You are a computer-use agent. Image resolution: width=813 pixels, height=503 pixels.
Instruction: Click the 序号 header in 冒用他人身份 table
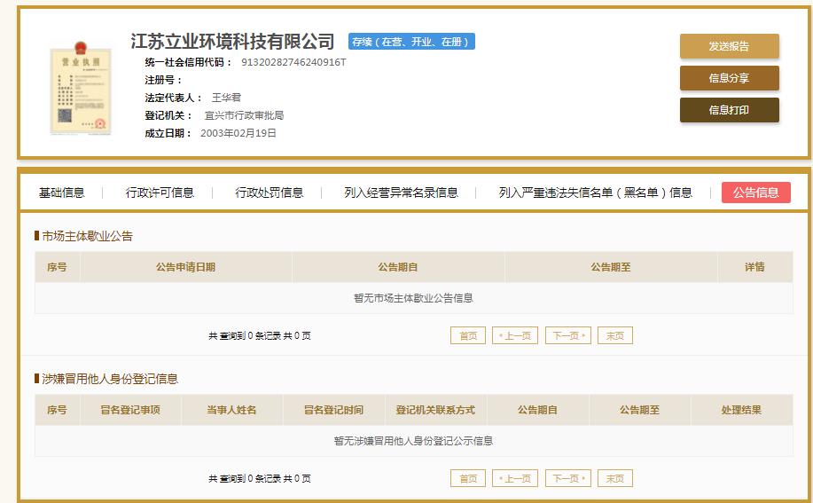(x=57, y=410)
